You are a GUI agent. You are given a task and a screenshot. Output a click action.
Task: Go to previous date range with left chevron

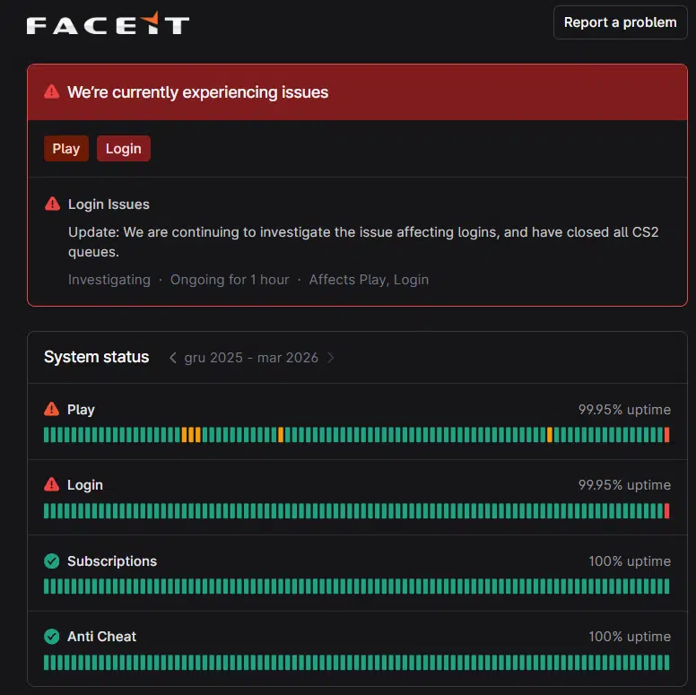tap(173, 357)
